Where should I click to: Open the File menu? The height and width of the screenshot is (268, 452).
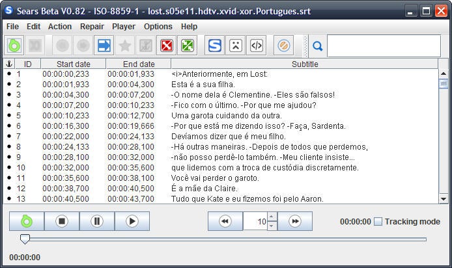[x=12, y=27]
